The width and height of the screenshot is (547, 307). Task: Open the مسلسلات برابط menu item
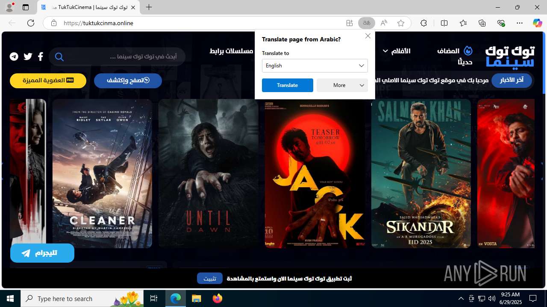point(231,51)
